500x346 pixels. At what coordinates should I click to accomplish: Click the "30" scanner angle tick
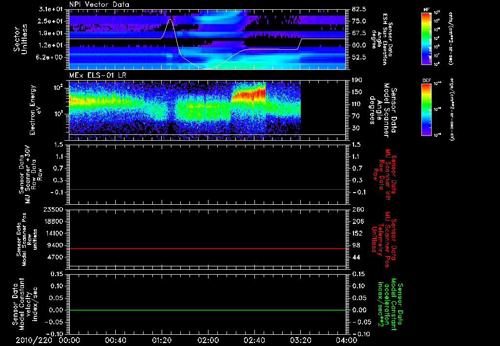[x=356, y=129]
